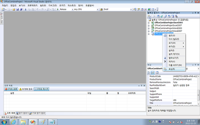
Task: Click the Solution Explorer Properties icon
Action: 149,16
